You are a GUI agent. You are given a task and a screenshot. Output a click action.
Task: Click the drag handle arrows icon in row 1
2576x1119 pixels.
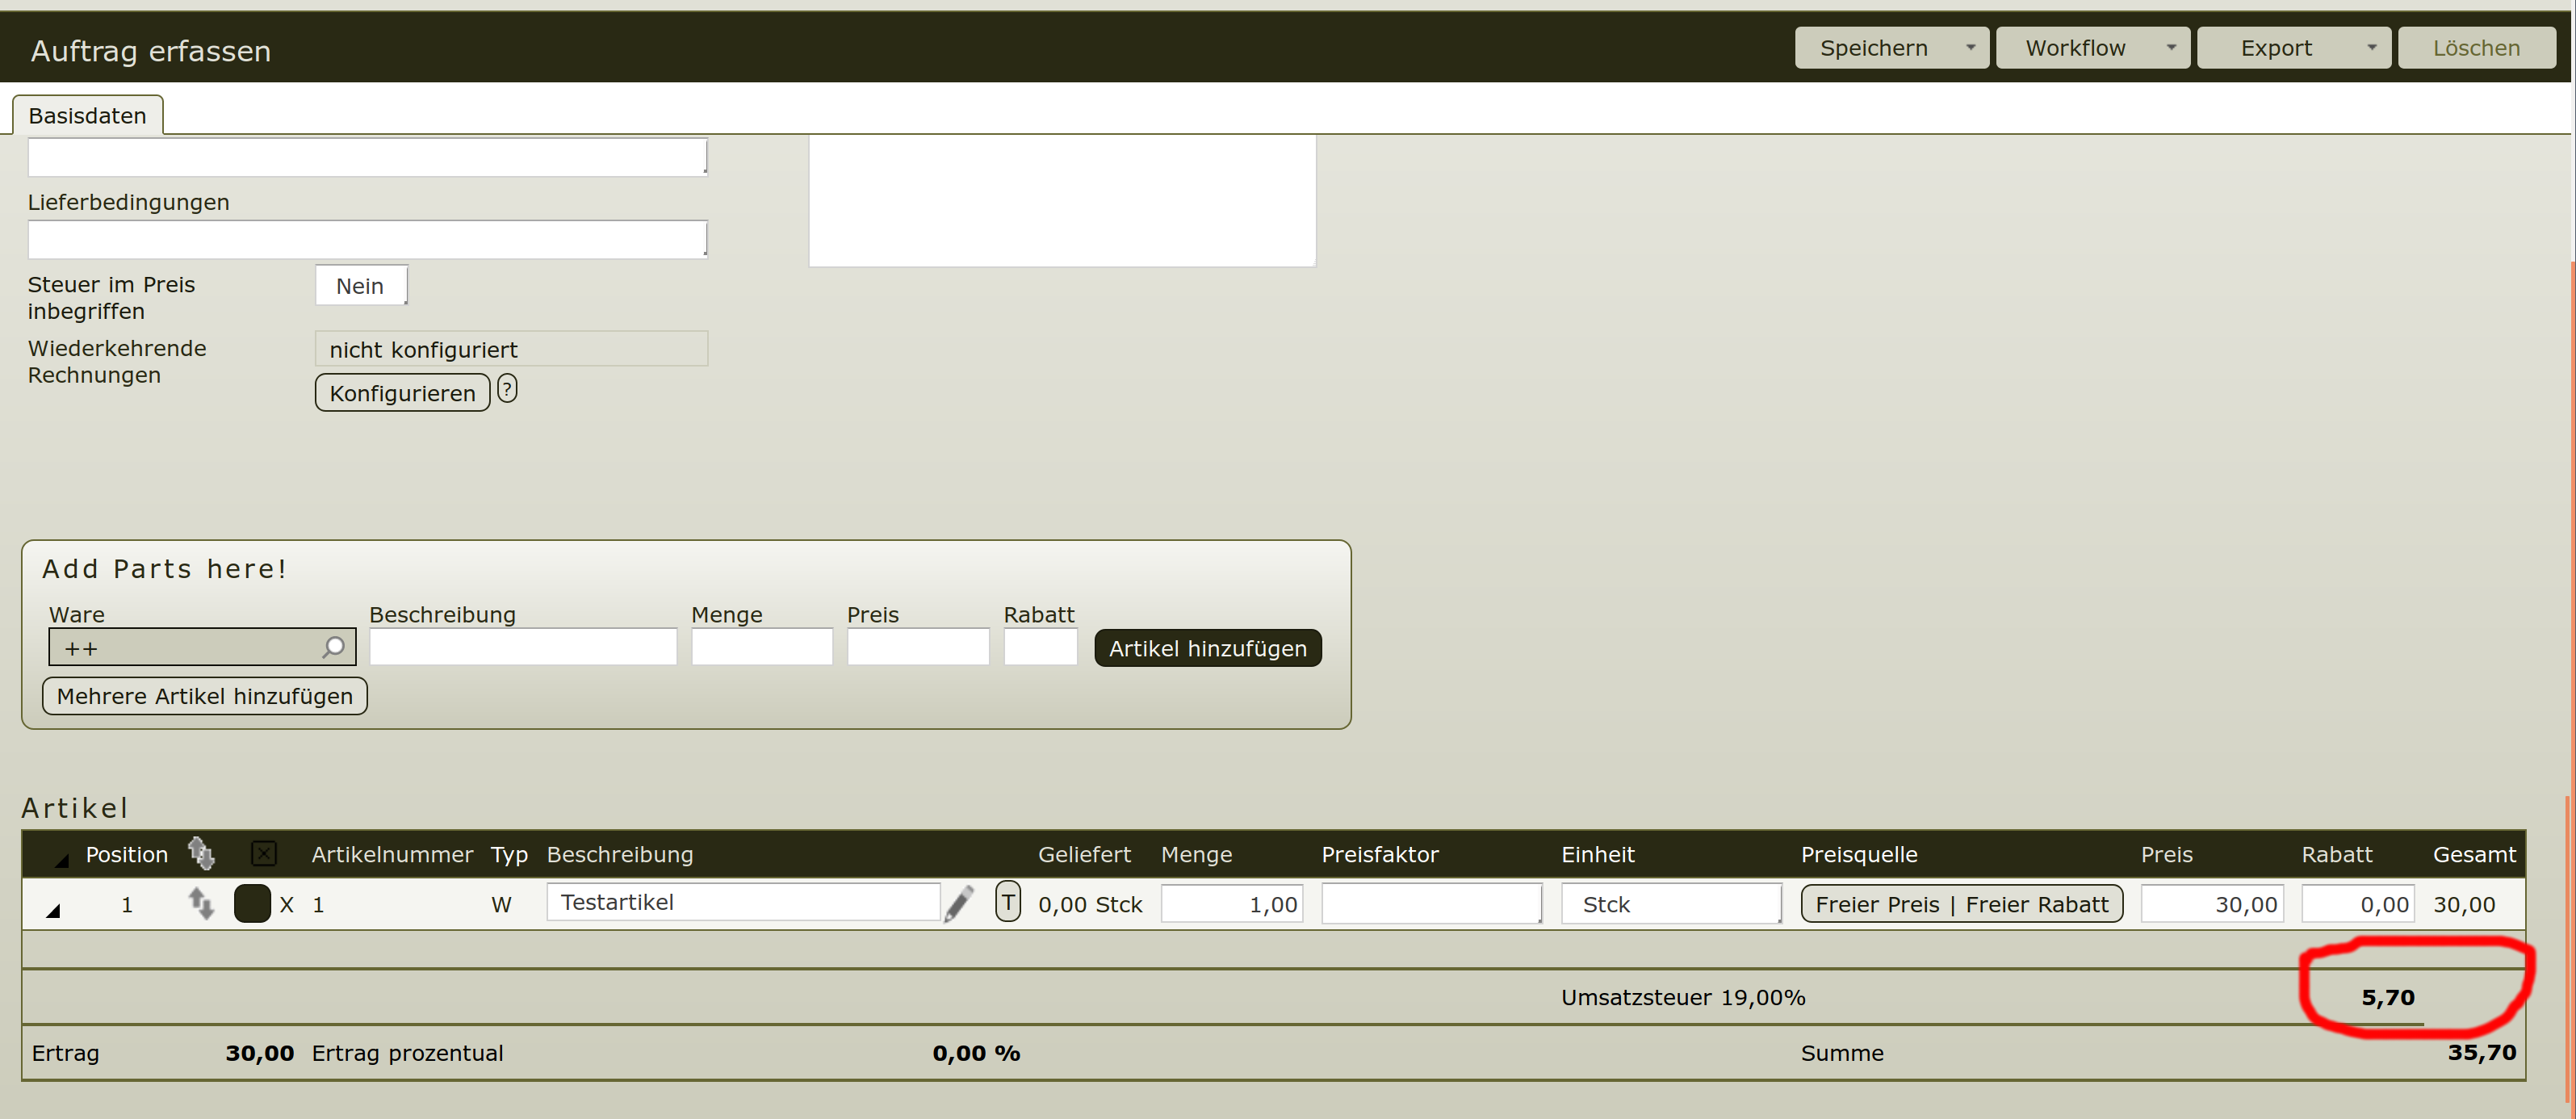[201, 904]
